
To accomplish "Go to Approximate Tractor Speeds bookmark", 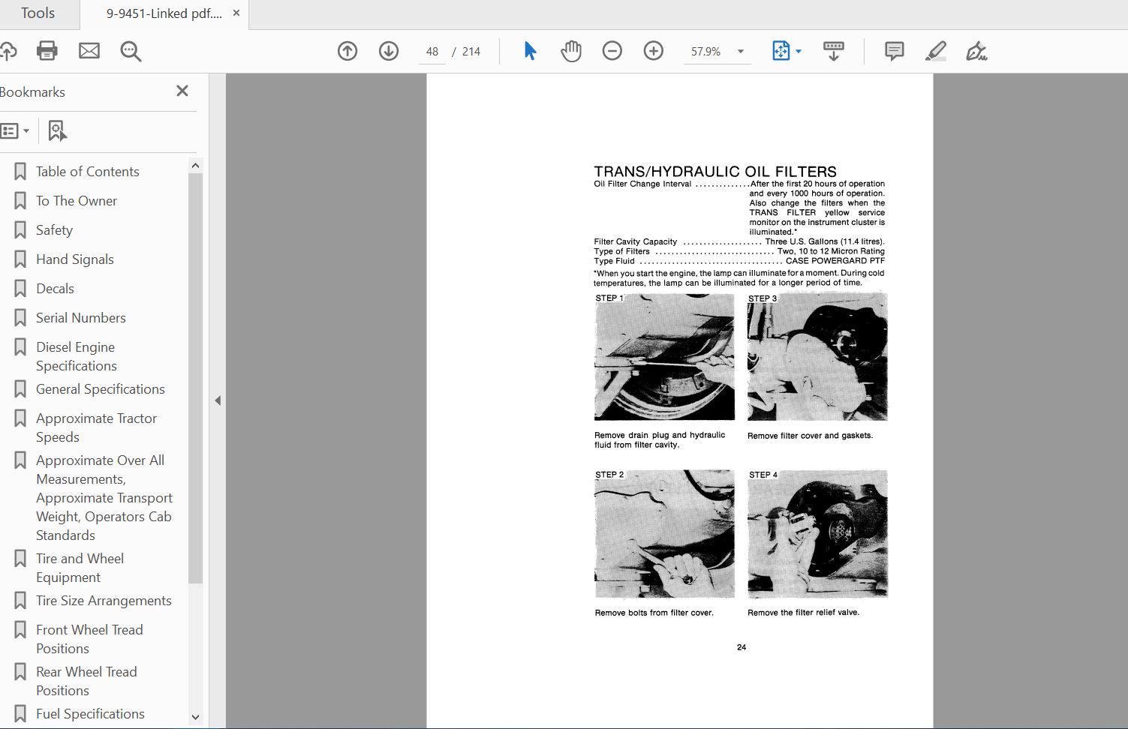I will [97, 427].
